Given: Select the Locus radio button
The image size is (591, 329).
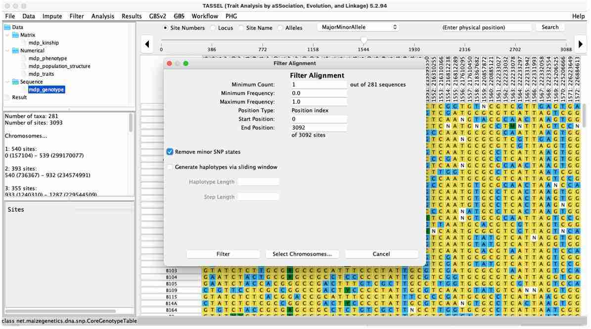Looking at the screenshot, I should click(x=213, y=28).
